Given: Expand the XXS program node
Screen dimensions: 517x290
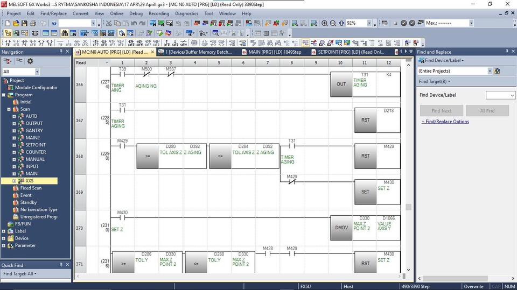Looking at the screenshot, I should [x=14, y=181].
